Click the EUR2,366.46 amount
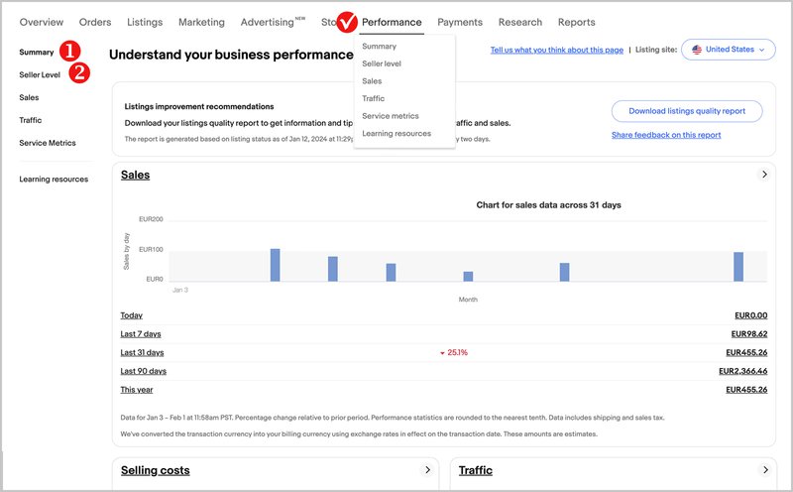Viewport: 793px width, 492px height. (742, 371)
